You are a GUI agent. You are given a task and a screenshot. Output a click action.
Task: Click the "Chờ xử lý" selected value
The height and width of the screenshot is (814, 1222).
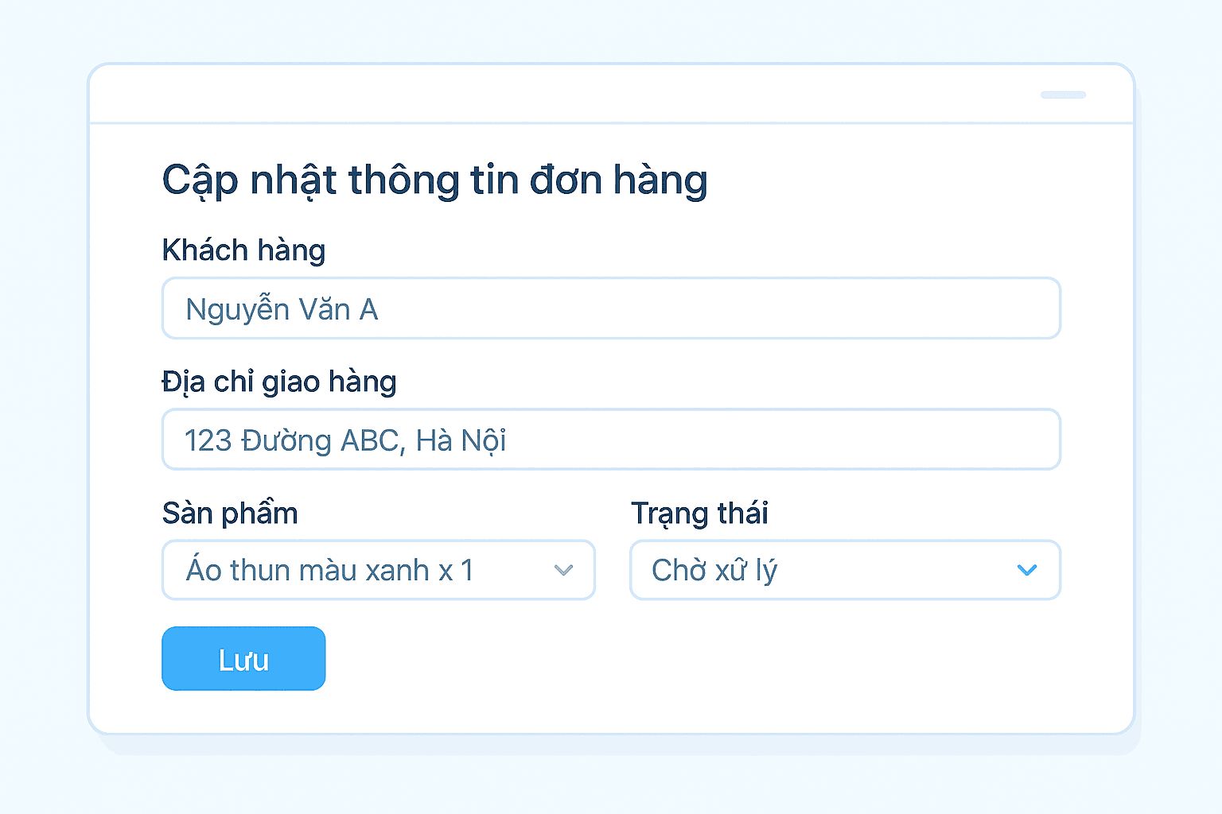click(x=714, y=570)
